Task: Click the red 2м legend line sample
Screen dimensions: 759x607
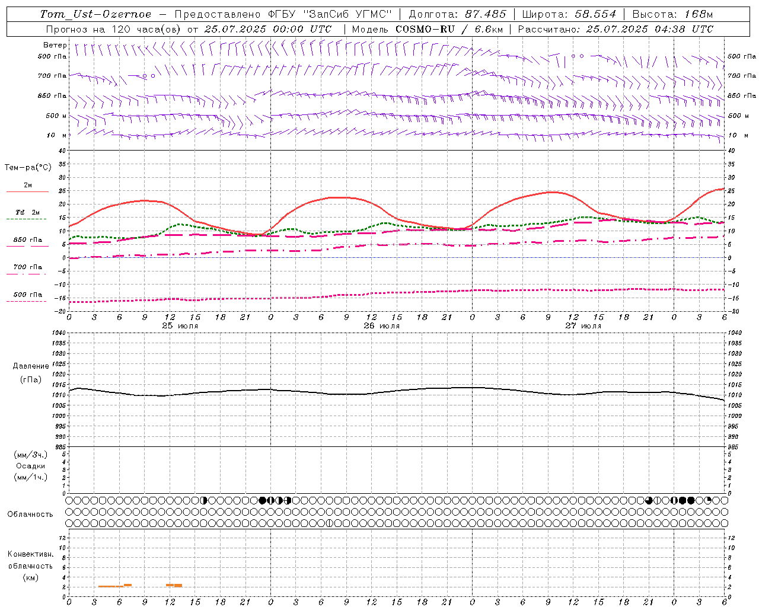Action: tap(27, 192)
